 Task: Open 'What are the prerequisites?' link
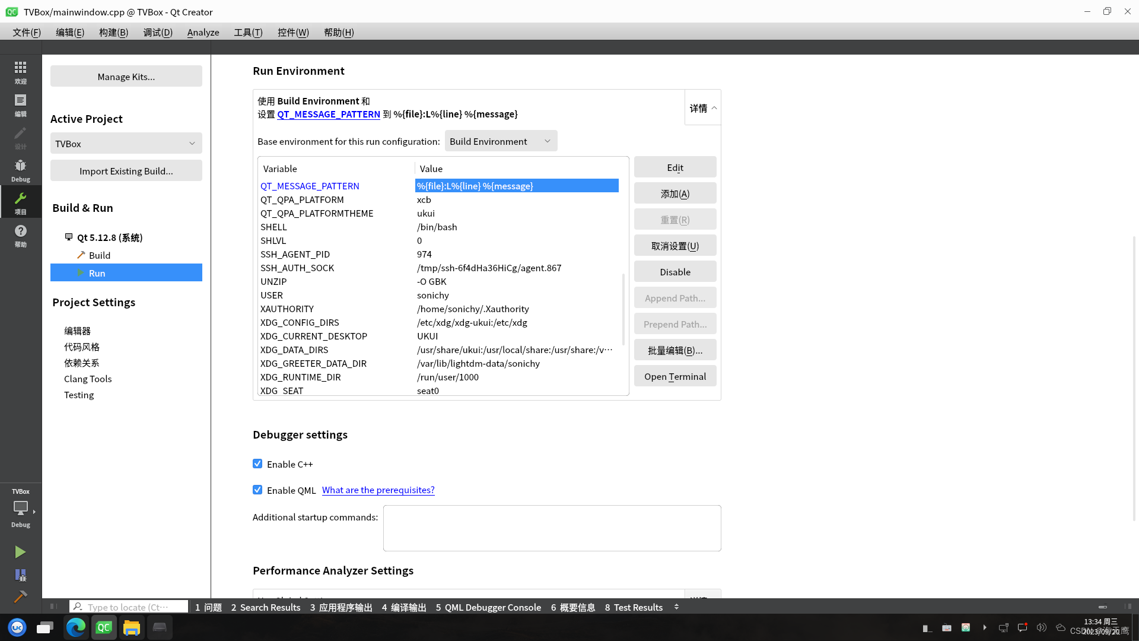click(x=378, y=490)
